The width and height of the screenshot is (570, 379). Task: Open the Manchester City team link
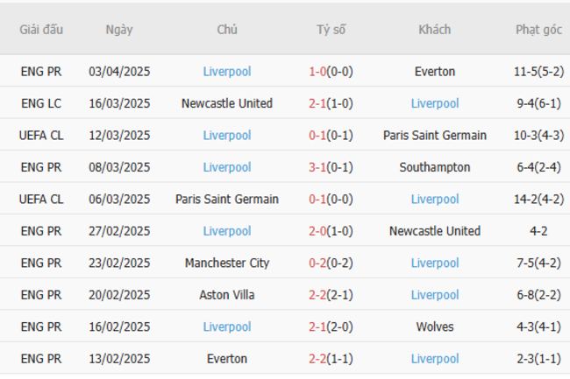tap(227, 263)
